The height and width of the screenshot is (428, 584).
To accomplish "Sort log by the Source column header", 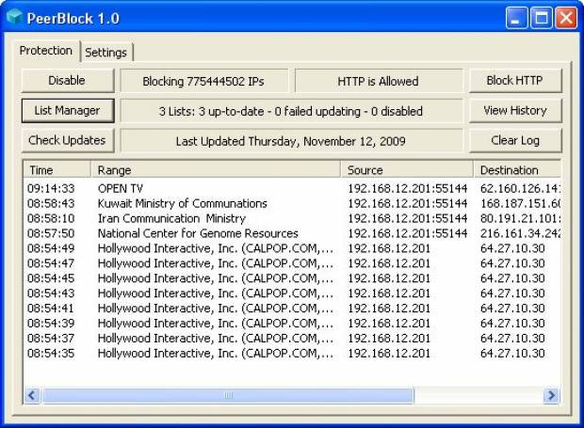I will click(x=407, y=170).
